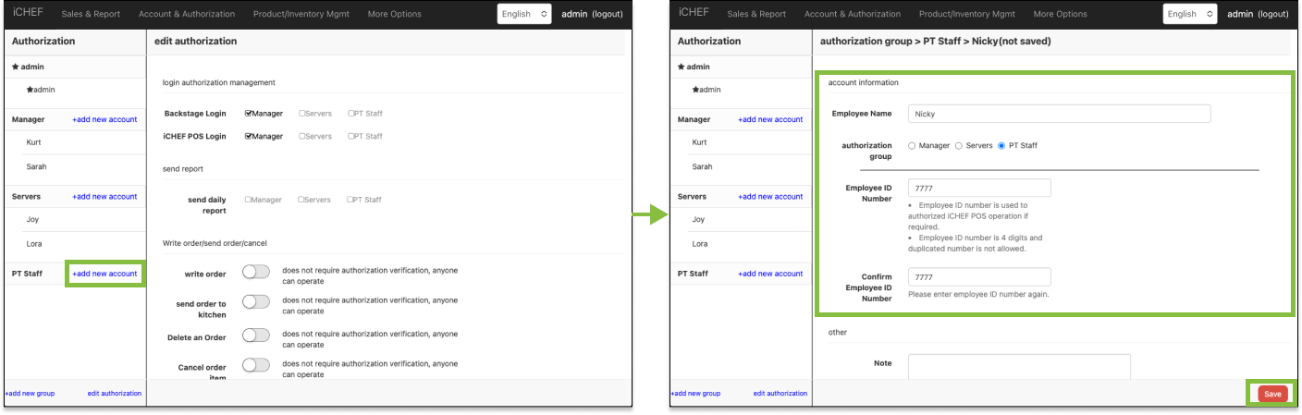Select the Manager authorization group radio button
This screenshot has height=415, width=1302.
pos(912,146)
